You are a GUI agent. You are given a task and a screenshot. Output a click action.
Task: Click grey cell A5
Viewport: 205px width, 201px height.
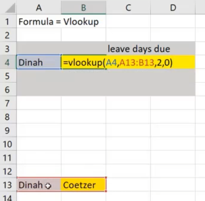pyautogui.click(x=39, y=76)
